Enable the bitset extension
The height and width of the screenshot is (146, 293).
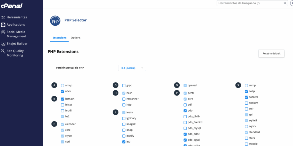pos(63,105)
